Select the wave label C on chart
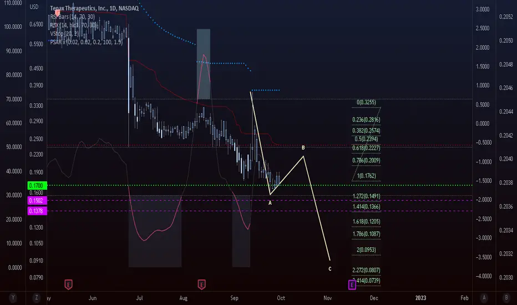The height and width of the screenshot is (305, 517). [330, 269]
